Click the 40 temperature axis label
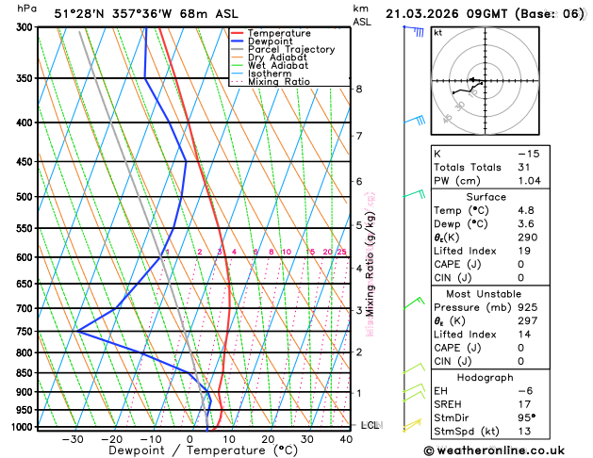This screenshot has width=593, height=458. (346, 439)
